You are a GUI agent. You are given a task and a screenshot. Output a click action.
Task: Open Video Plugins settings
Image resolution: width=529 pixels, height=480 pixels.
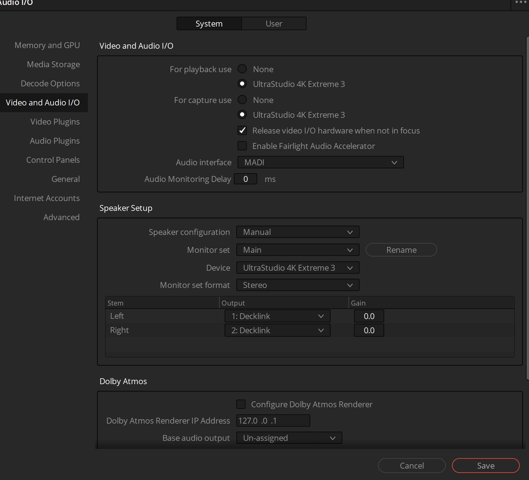point(55,122)
